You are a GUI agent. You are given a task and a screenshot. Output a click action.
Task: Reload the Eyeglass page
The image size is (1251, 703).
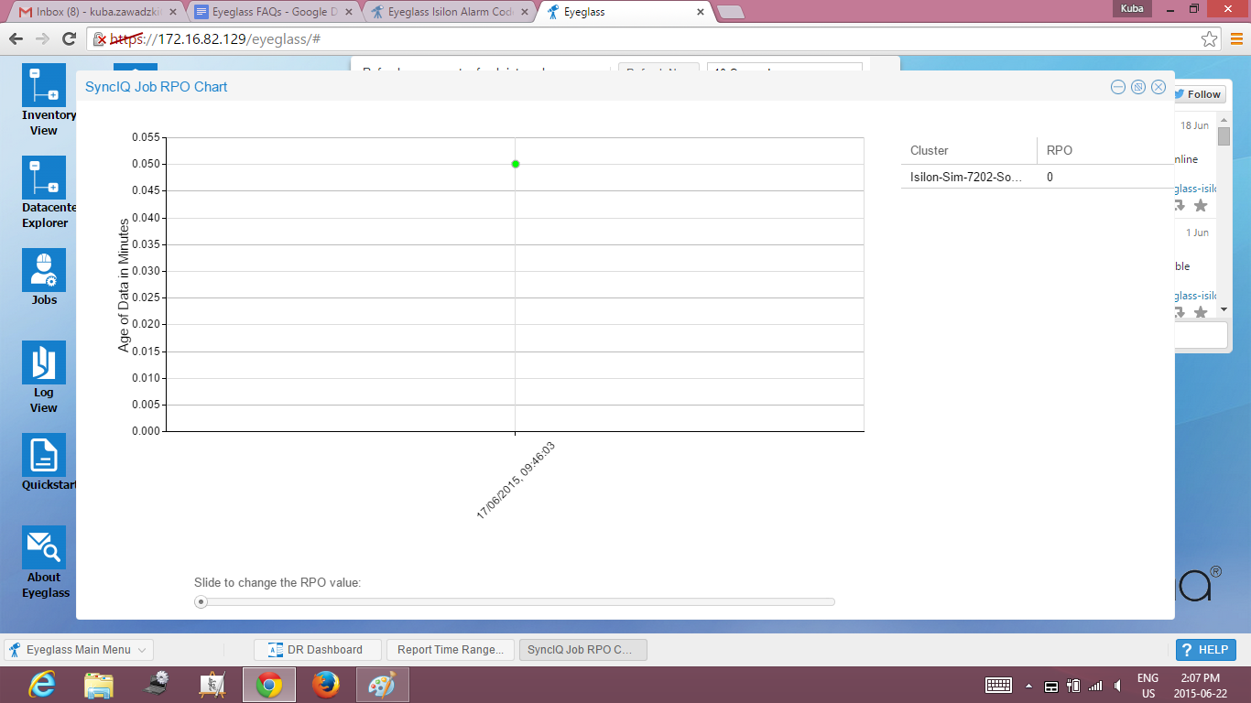pos(69,39)
